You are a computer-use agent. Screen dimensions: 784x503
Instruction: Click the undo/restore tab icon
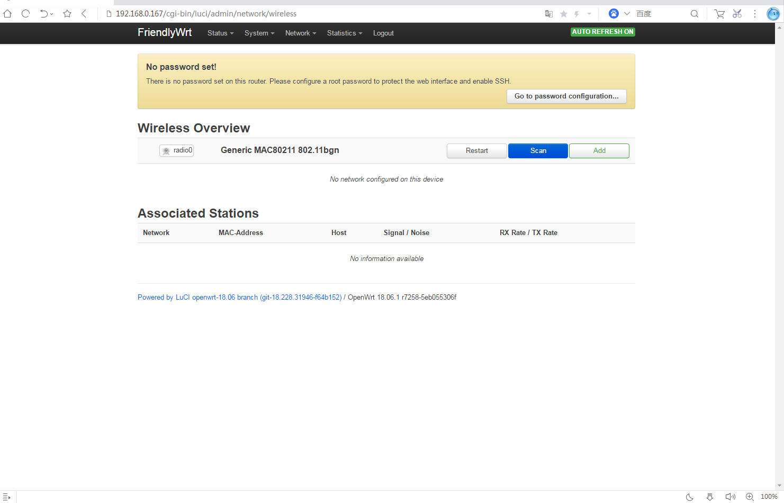pos(44,14)
